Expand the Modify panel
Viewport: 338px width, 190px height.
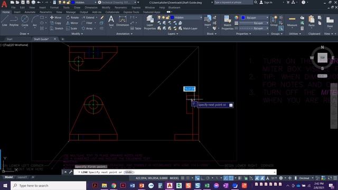click(x=77, y=34)
